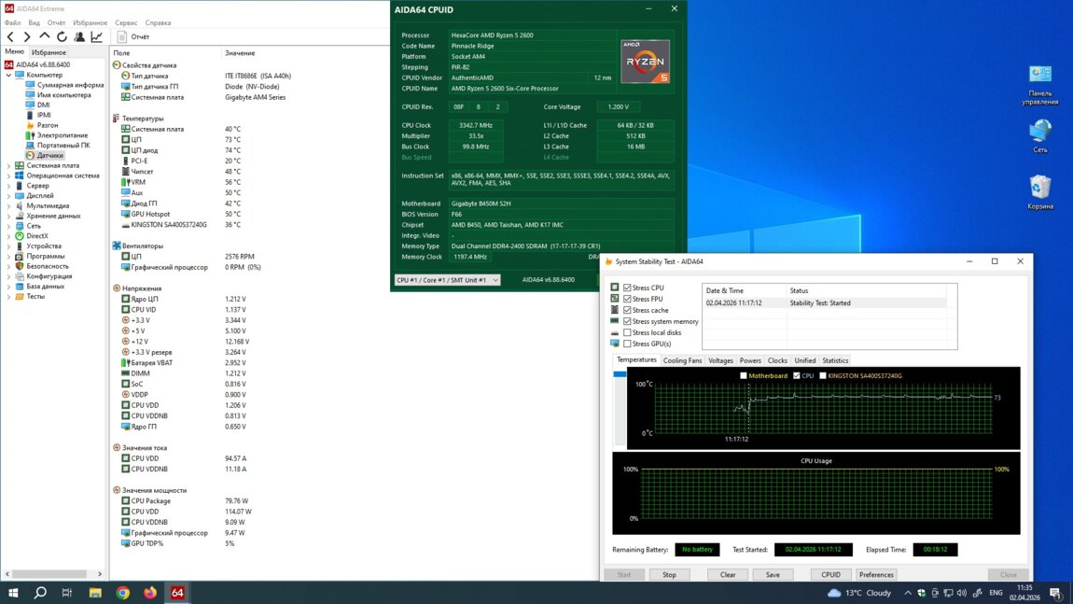Launch Chrome from the taskbar
Viewport: 1073px width, 604px height.
(x=123, y=593)
